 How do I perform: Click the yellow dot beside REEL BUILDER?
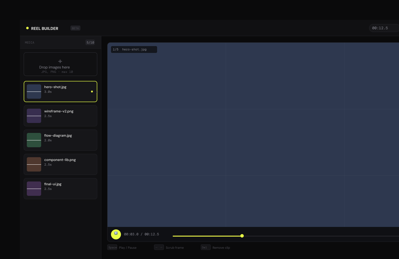click(27, 28)
